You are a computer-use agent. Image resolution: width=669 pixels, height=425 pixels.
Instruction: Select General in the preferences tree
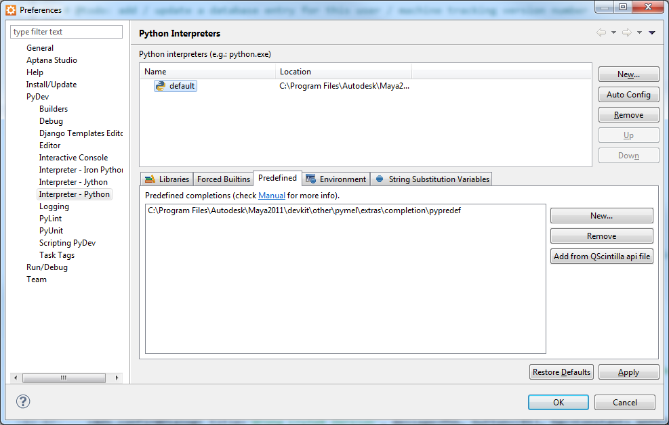click(40, 48)
